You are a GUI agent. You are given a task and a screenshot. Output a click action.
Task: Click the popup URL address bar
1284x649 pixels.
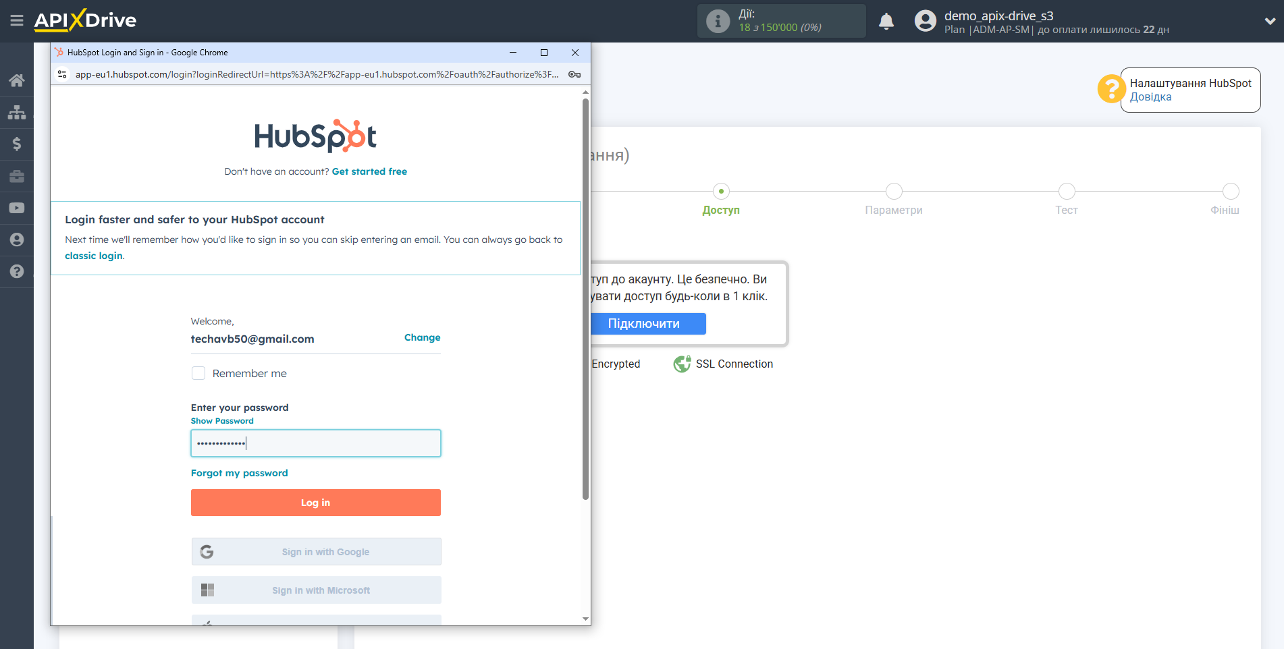(317, 74)
